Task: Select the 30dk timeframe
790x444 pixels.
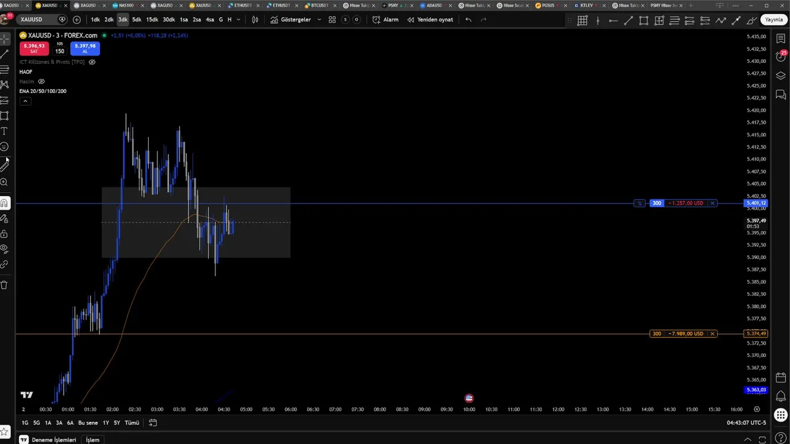Action: tap(168, 20)
